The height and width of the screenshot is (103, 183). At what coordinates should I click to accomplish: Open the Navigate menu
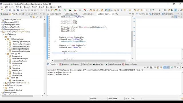[27, 7]
